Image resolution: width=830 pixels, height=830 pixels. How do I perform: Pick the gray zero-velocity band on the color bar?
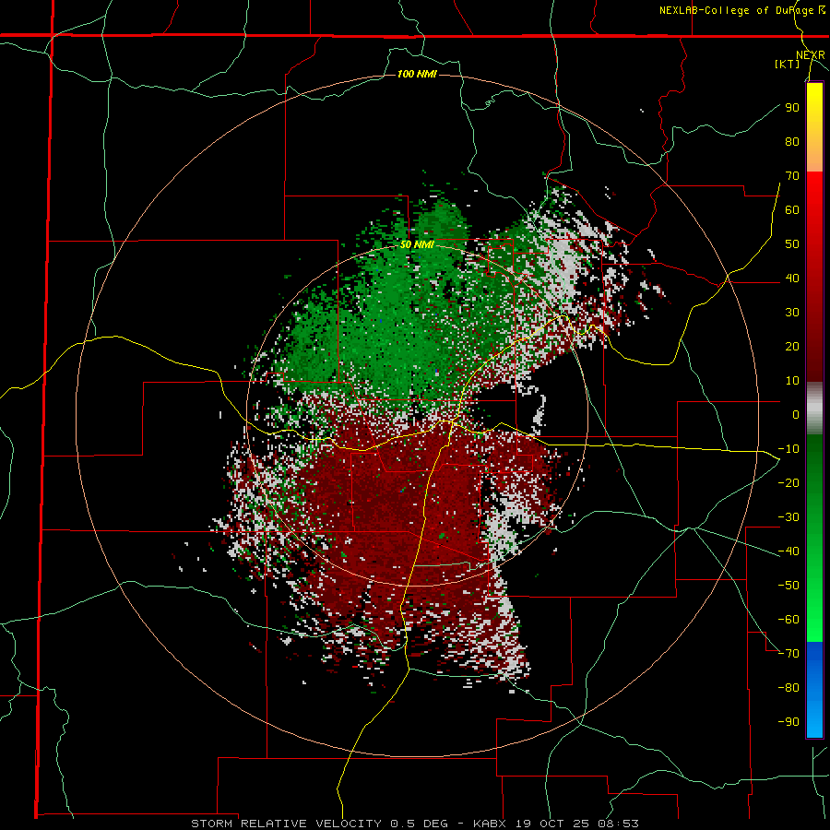point(814,409)
